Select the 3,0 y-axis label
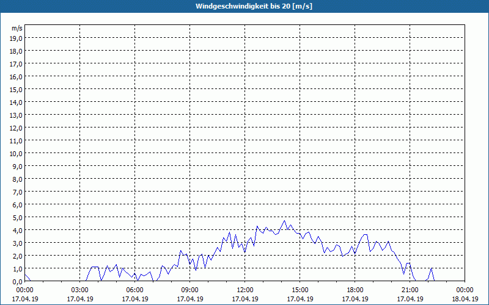Image resolution: width=489 pixels, height=305 pixels. tap(18, 243)
